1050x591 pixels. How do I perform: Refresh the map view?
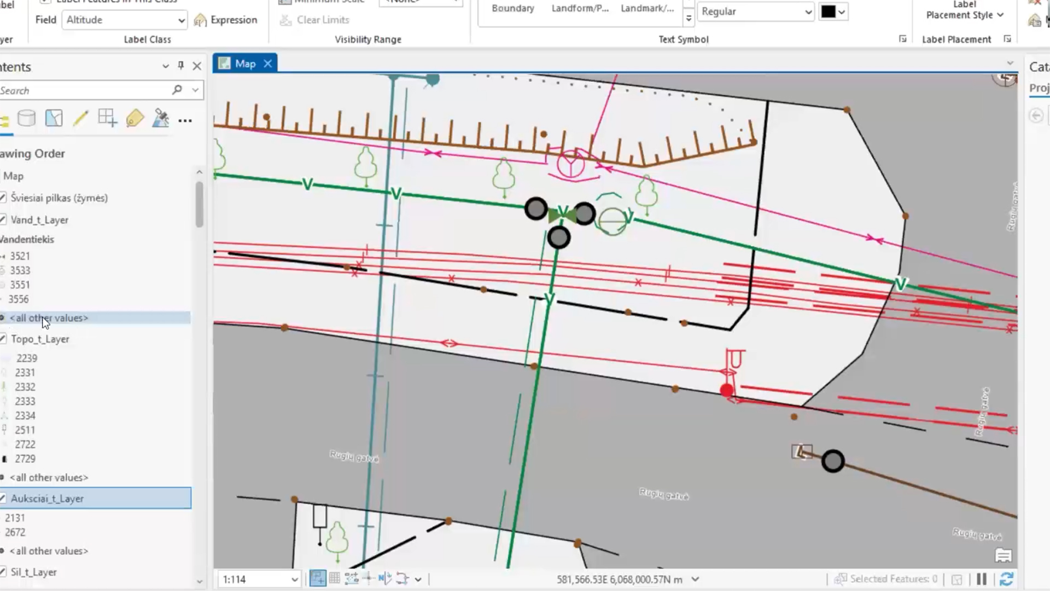(x=1007, y=579)
